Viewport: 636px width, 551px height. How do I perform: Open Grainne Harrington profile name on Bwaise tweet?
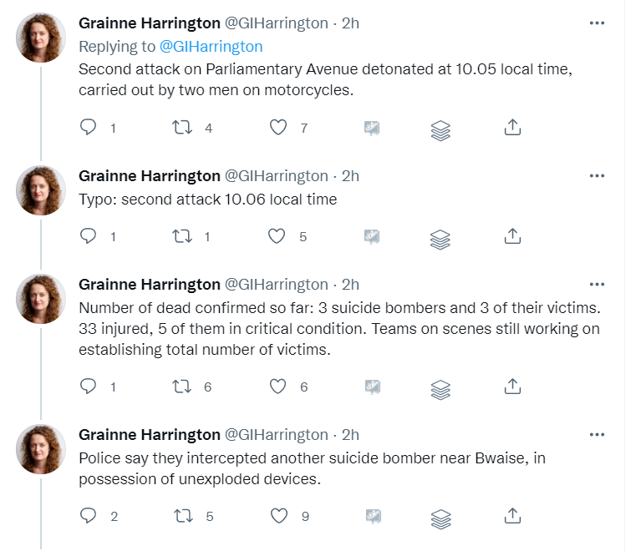[149, 435]
